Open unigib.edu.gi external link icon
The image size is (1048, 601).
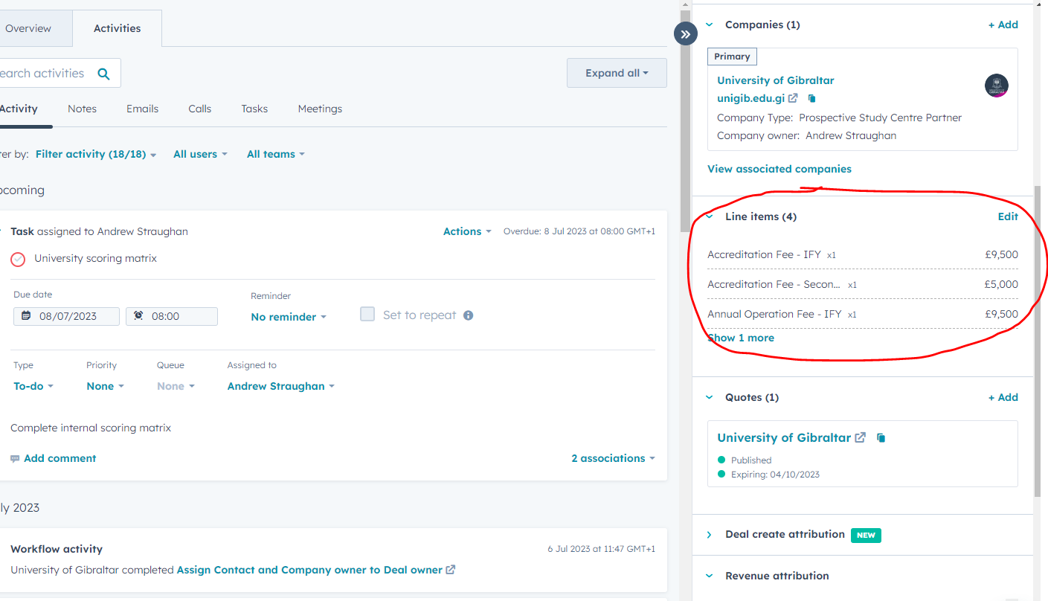[793, 98]
